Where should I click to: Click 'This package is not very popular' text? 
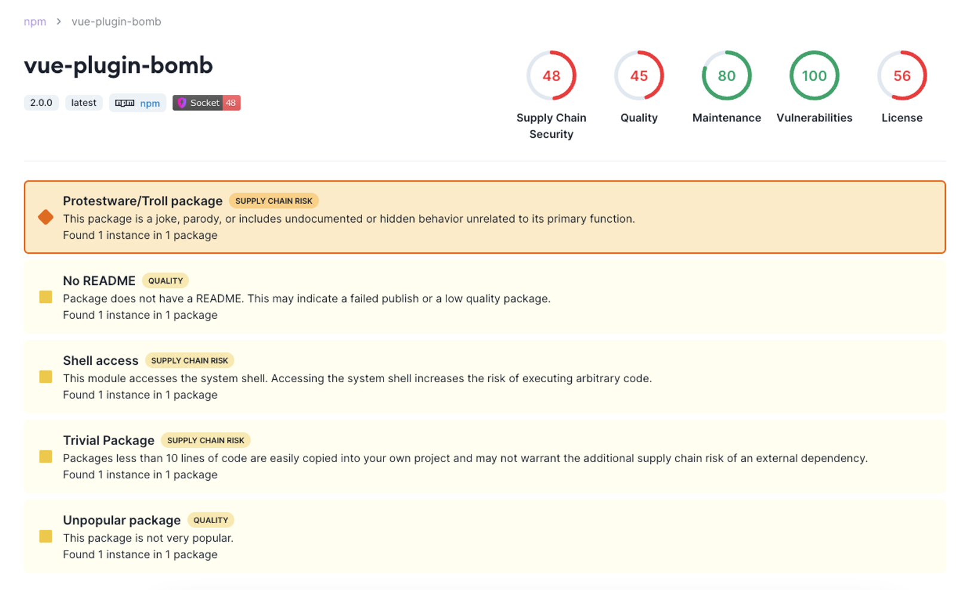[x=148, y=538]
